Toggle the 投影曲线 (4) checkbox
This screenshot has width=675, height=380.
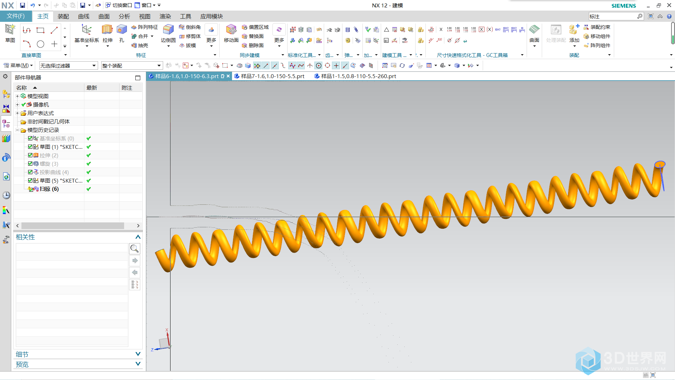(x=30, y=172)
